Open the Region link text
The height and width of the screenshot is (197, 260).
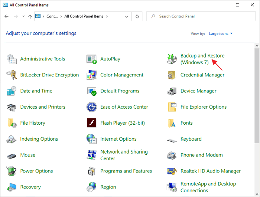pos(108,187)
